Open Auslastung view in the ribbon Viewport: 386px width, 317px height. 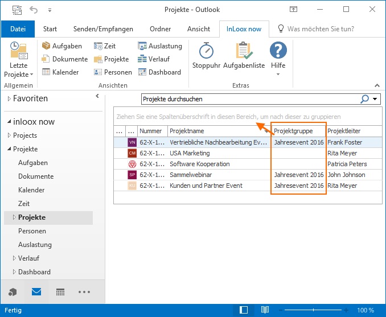(160, 46)
